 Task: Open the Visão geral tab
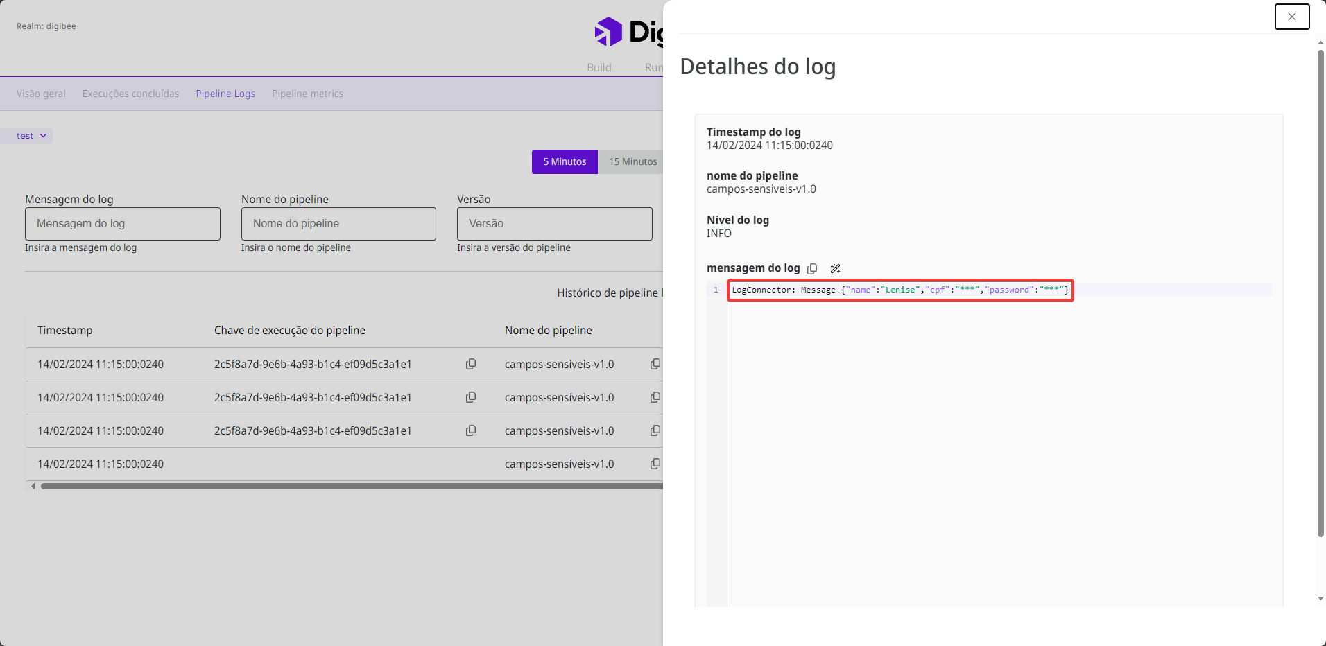click(41, 93)
